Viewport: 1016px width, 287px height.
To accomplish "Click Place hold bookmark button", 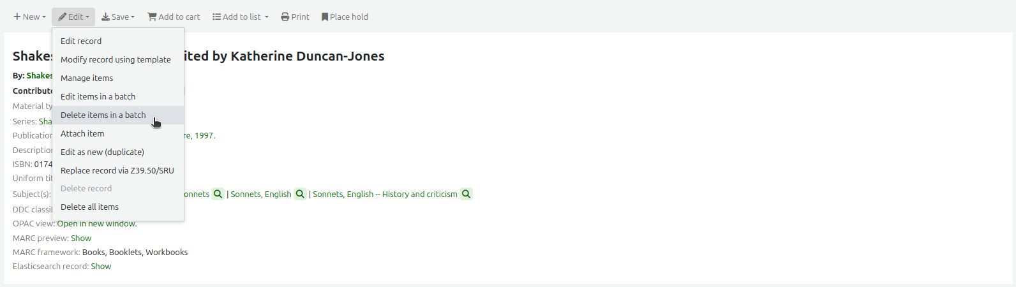I will point(345,17).
